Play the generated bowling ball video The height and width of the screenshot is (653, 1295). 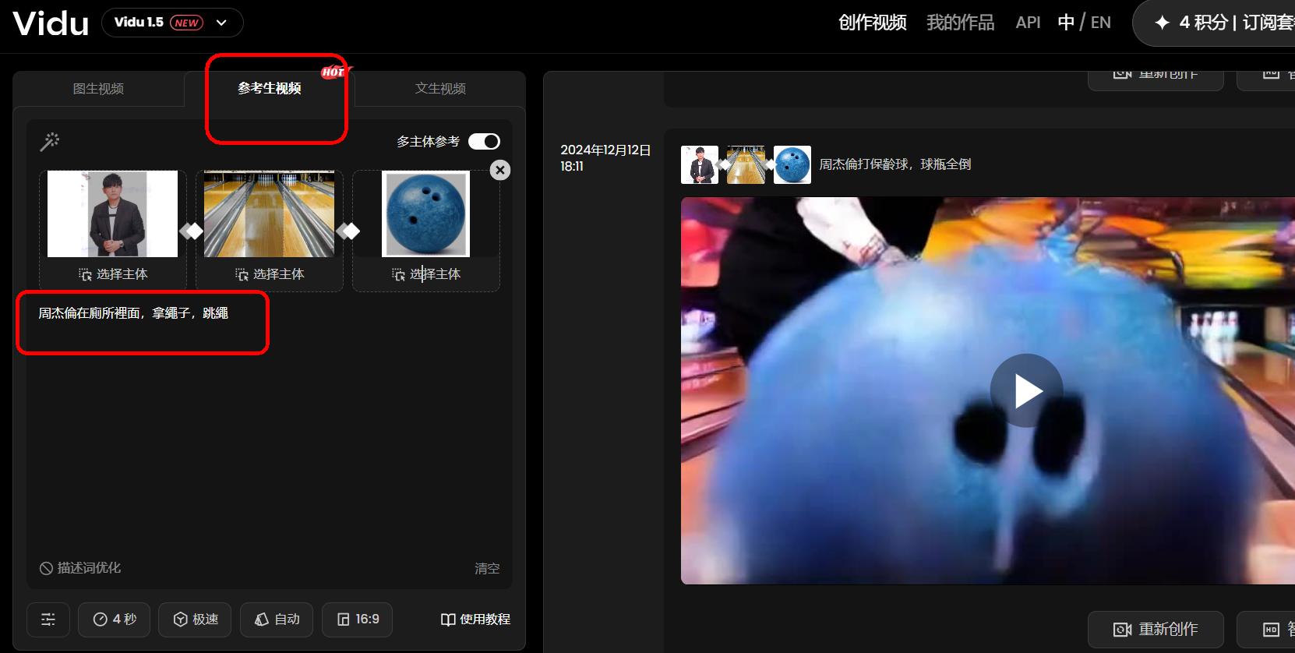click(1027, 390)
